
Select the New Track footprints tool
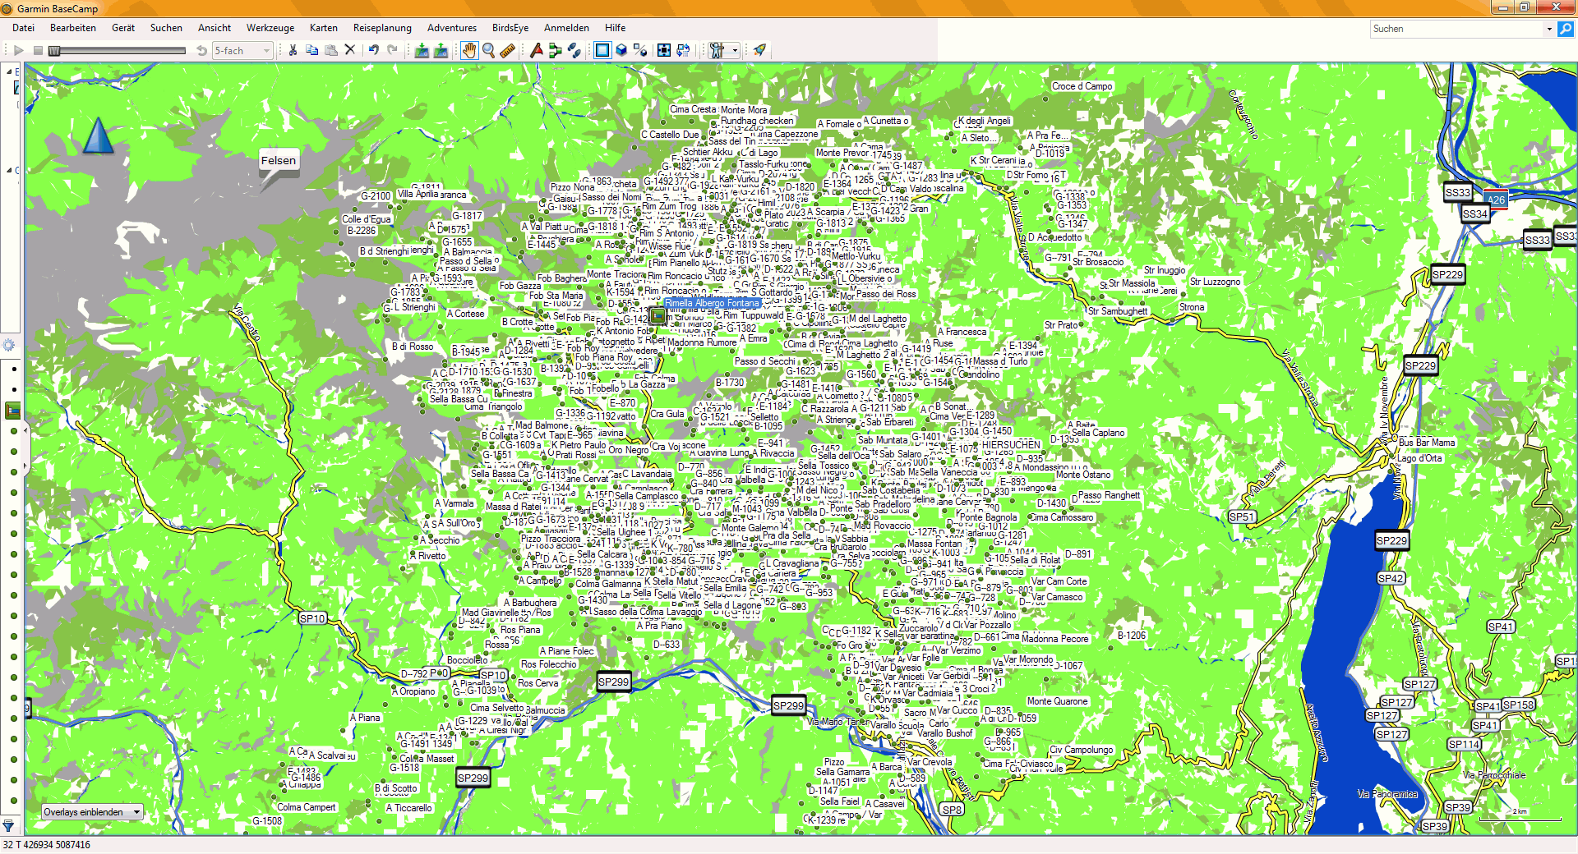coord(574,50)
